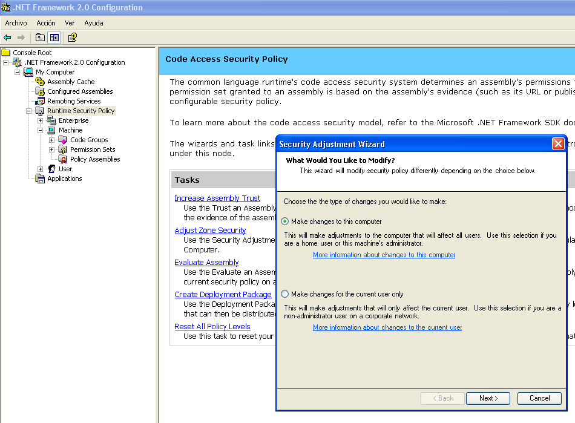Click the .NET Framework 2.0 Configuration tree icon

pyautogui.click(x=17, y=62)
